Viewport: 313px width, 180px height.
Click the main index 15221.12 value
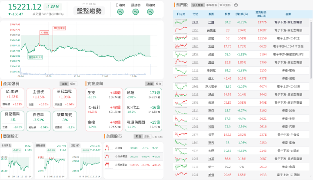[24, 7]
